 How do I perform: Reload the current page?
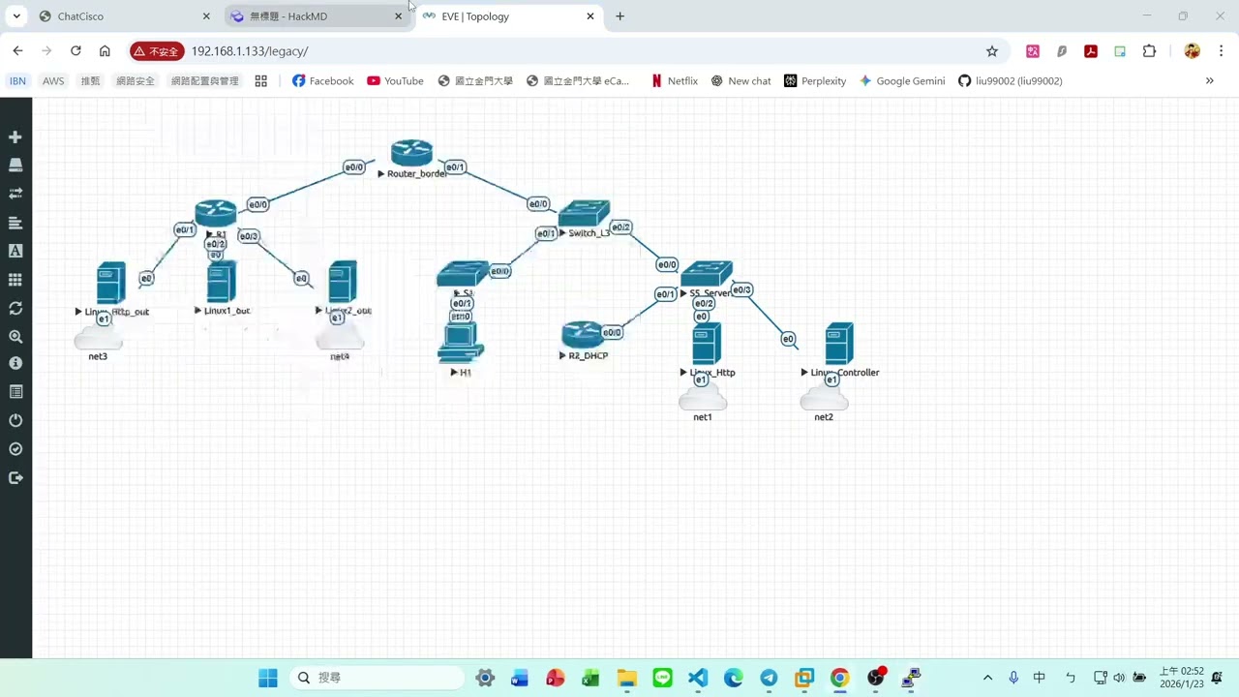[76, 51]
